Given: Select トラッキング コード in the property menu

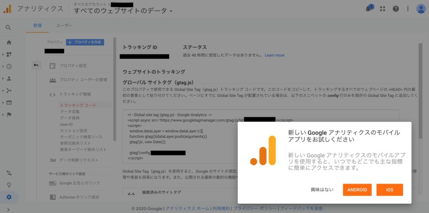Looking at the screenshot, I should [x=78, y=105].
